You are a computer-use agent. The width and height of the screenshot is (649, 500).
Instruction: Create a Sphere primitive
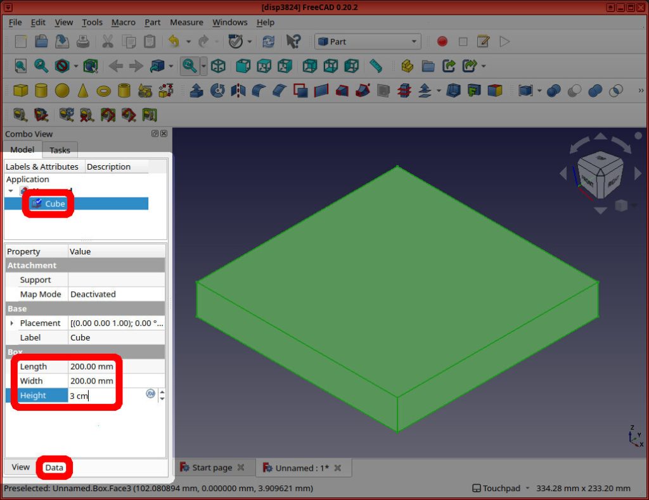click(61, 91)
